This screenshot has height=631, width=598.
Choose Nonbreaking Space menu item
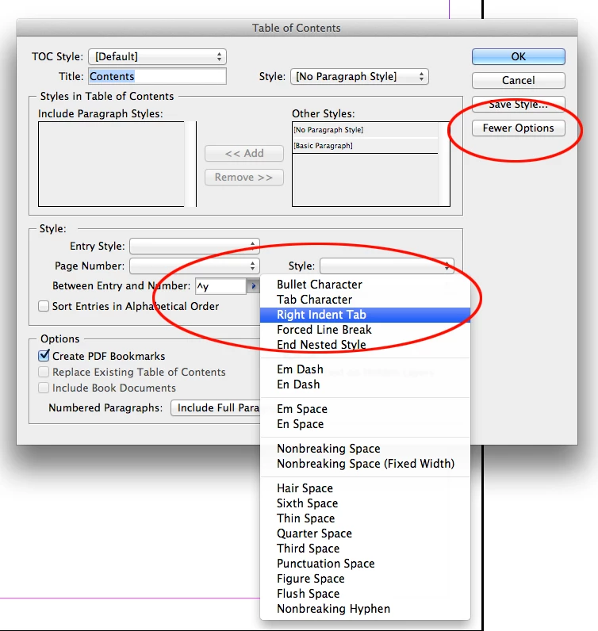tap(365, 449)
